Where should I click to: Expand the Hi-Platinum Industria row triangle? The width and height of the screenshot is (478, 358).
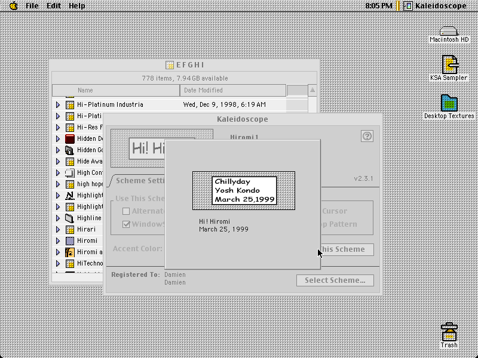click(x=58, y=105)
